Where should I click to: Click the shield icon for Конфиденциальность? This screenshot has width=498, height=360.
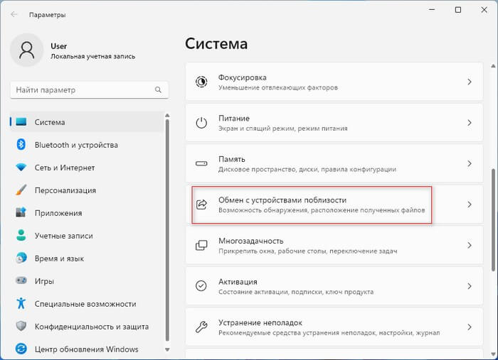pyautogui.click(x=21, y=326)
